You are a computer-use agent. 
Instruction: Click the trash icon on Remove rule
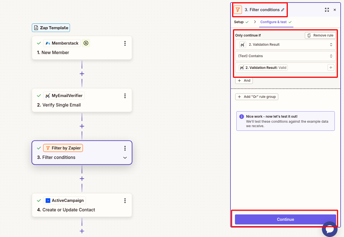click(x=309, y=35)
